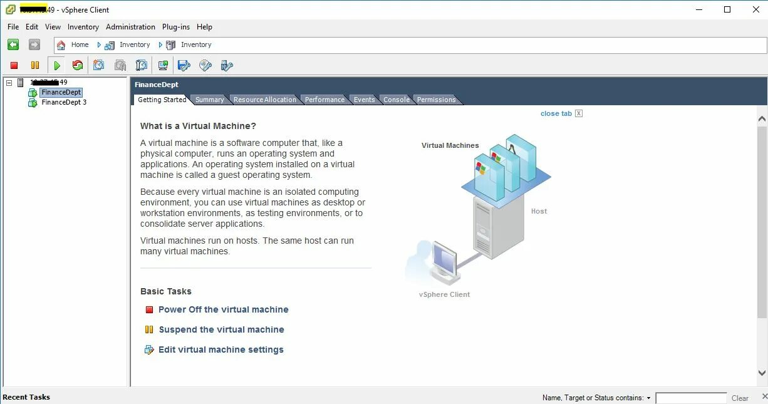This screenshot has width=768, height=404.
Task: Click Edit settings icon under Basic Tasks
Action: click(149, 350)
